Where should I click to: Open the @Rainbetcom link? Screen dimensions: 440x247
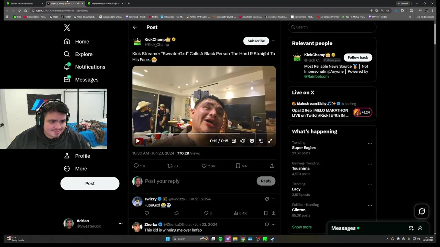tap(316, 77)
